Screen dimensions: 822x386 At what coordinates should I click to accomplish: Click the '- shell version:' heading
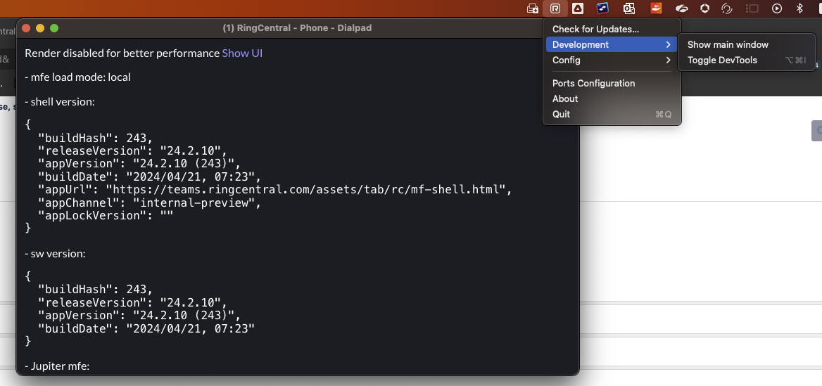[x=60, y=102]
